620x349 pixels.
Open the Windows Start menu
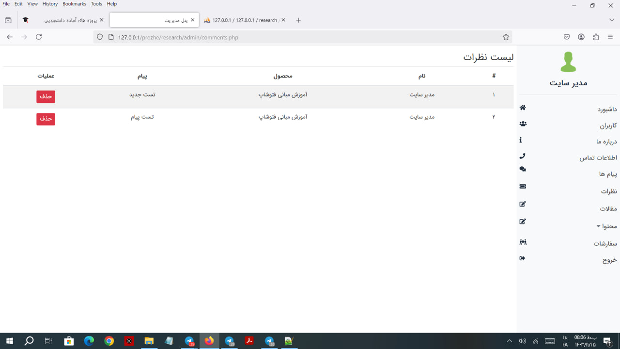(9, 341)
